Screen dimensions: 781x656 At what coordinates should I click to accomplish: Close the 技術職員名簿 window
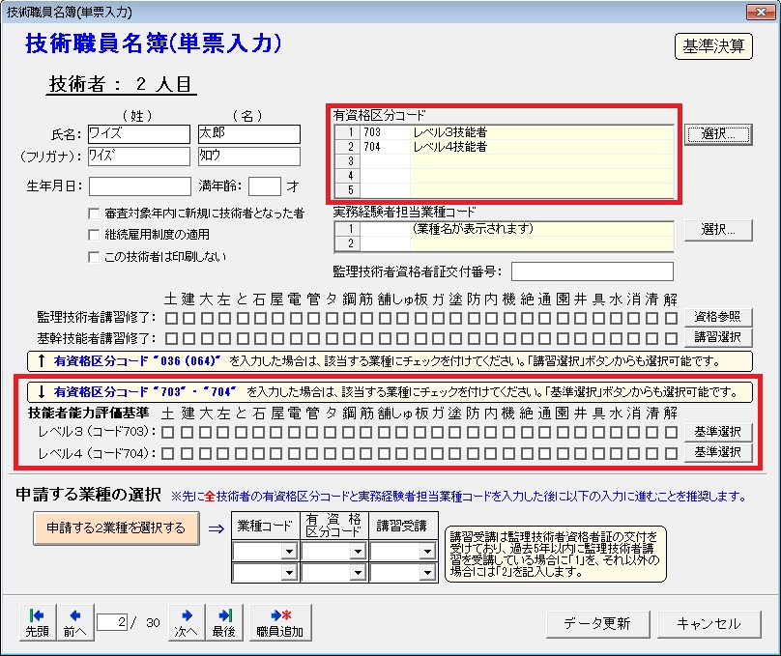761,12
